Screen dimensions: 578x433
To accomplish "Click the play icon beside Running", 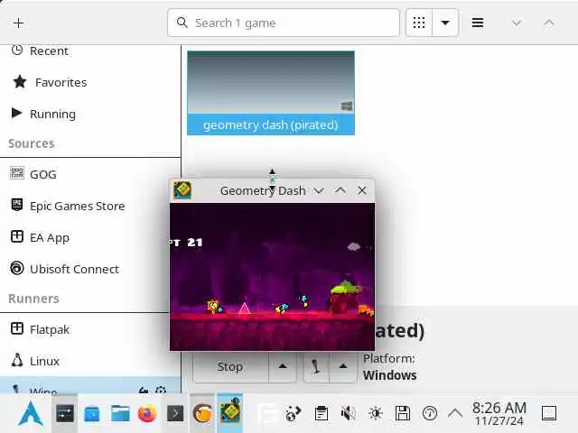I will (16, 113).
